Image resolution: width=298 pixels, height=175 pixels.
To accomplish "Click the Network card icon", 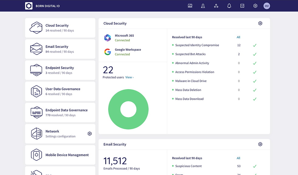I will (36, 134).
